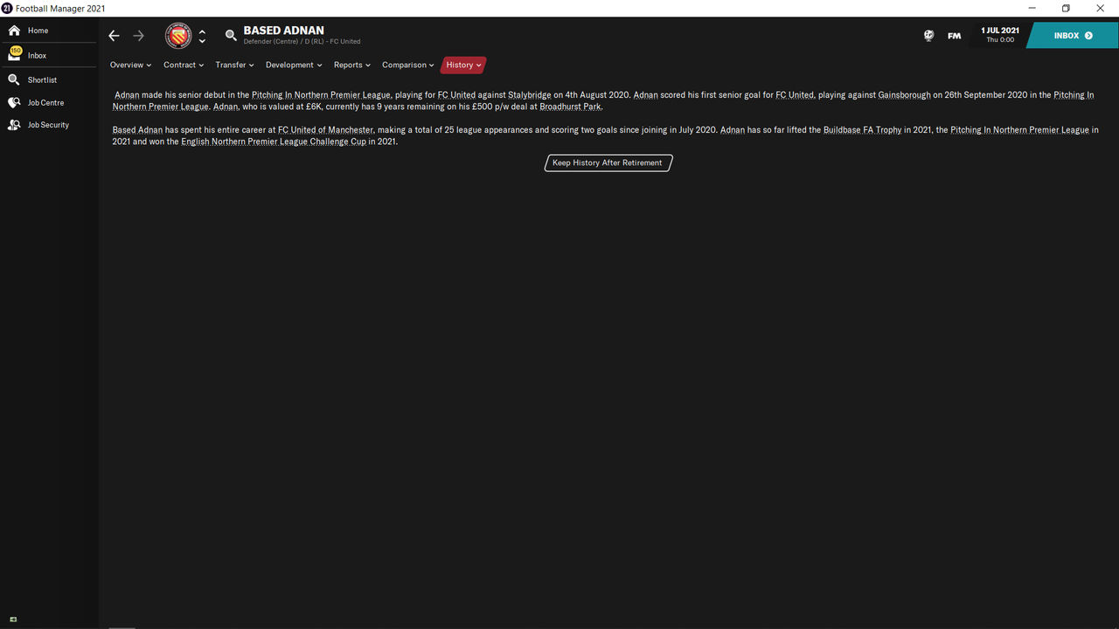
Task: Cycle players with the up/down chevrons
Action: pos(202,36)
